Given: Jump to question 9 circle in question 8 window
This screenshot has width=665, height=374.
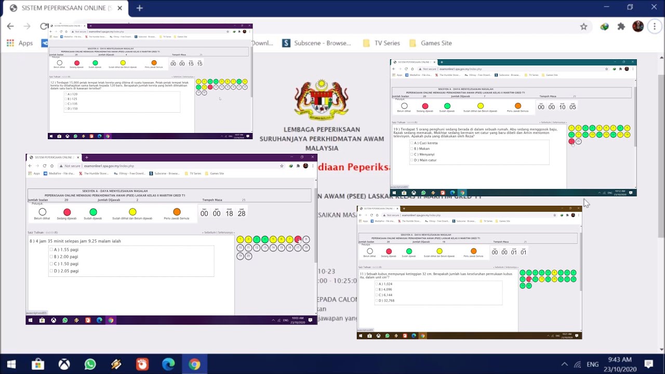Looking at the screenshot, I should pyautogui.click(x=306, y=239).
